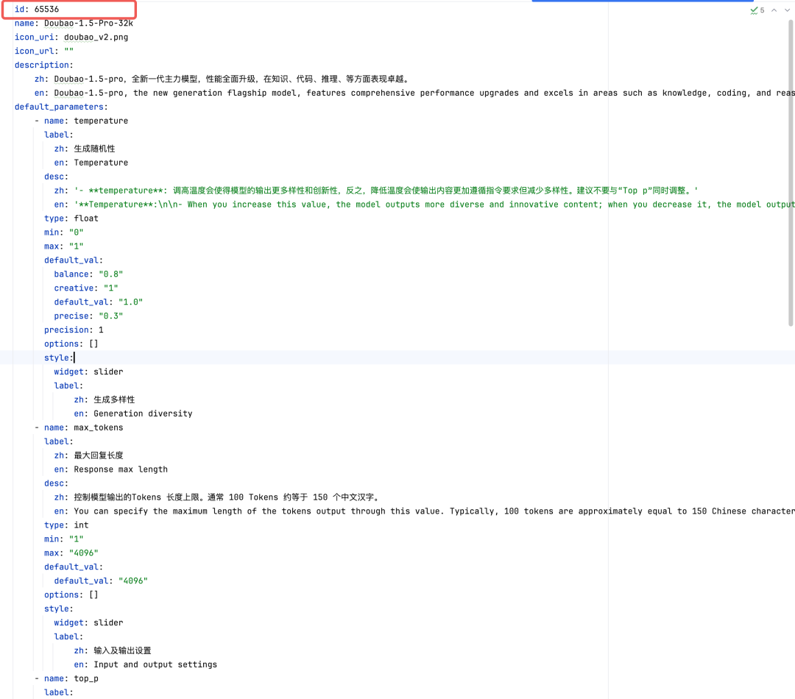Click the 'default_val: "1.0"' line
The image size is (795, 699).
click(x=99, y=302)
